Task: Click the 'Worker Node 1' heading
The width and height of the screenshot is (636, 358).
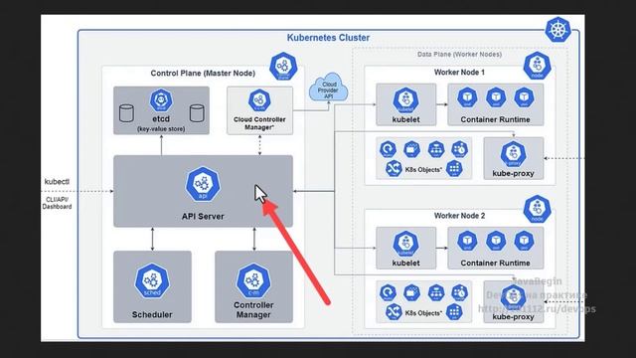Action: coord(459,73)
